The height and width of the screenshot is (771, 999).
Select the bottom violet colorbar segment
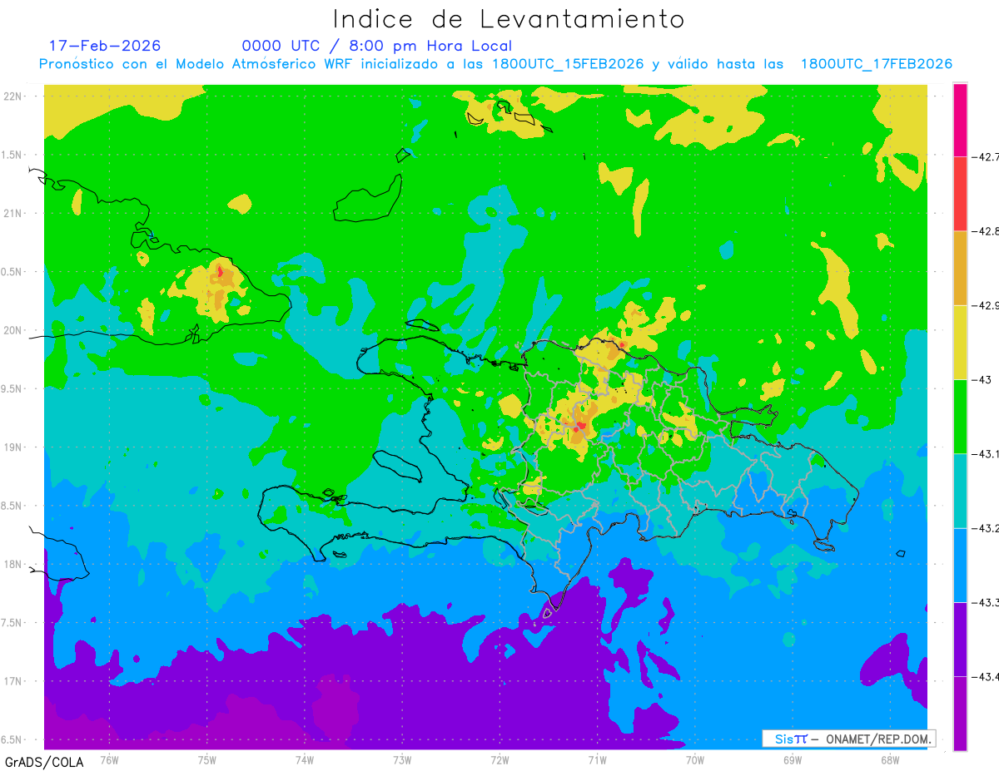coord(960,713)
